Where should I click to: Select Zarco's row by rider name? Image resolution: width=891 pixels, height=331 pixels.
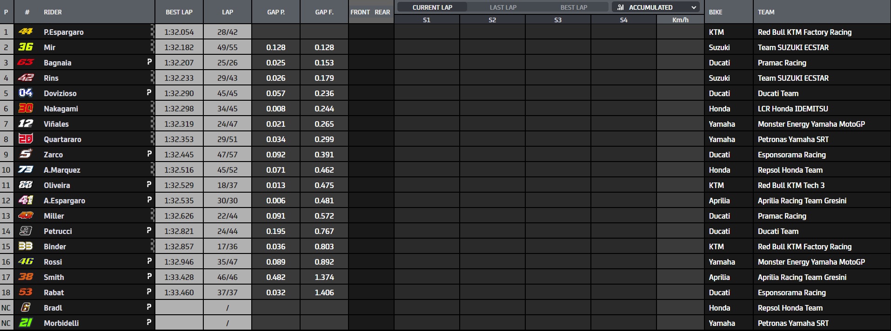pyautogui.click(x=53, y=155)
